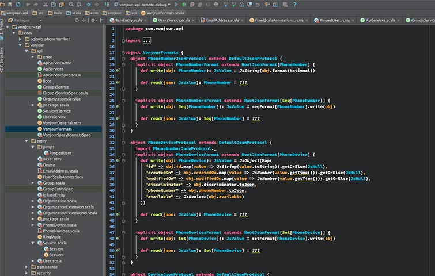
Task: Open the Help question mark icon
Action: click(x=295, y=5)
